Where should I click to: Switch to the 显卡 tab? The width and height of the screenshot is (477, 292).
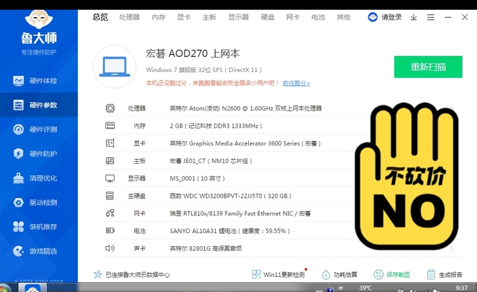click(184, 17)
